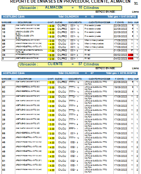
Task: Click the blue bar showing Total CILINDROS = 10
Action: pos(69,17)
